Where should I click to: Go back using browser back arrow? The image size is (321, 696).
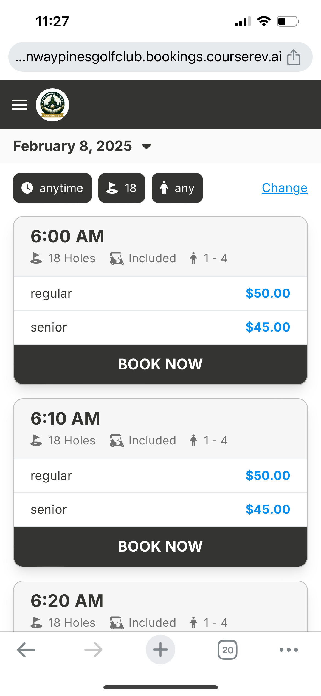click(x=26, y=650)
